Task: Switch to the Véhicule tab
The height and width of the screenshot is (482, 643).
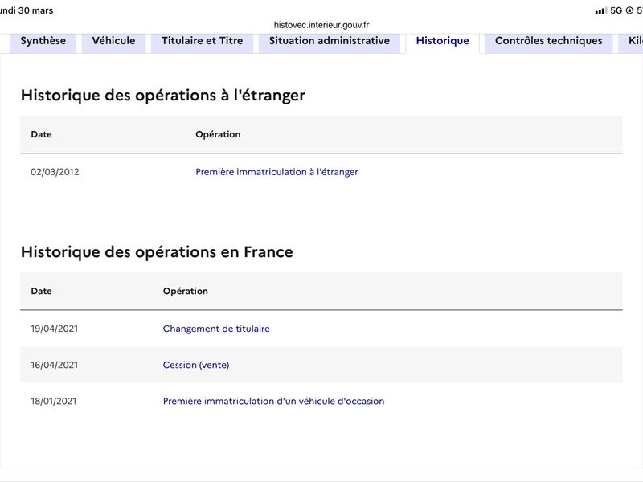Action: (x=113, y=41)
